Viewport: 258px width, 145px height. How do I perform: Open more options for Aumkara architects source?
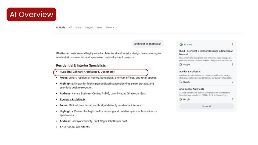pos(232,82)
